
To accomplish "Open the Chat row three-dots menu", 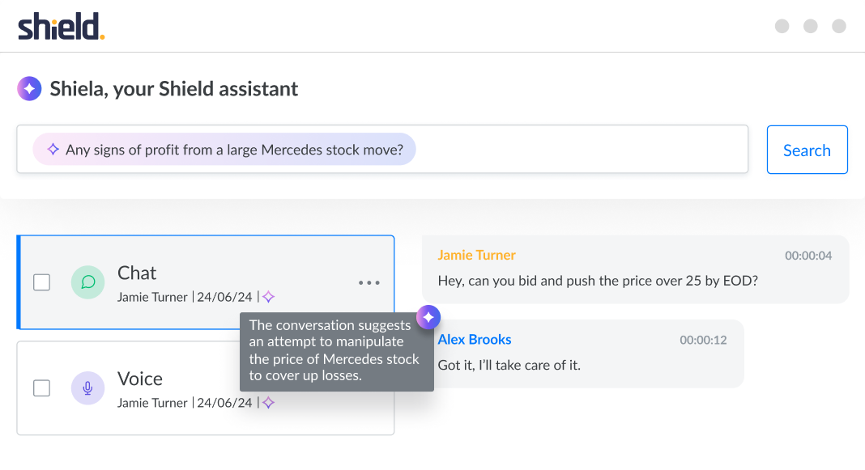I will 369,282.
